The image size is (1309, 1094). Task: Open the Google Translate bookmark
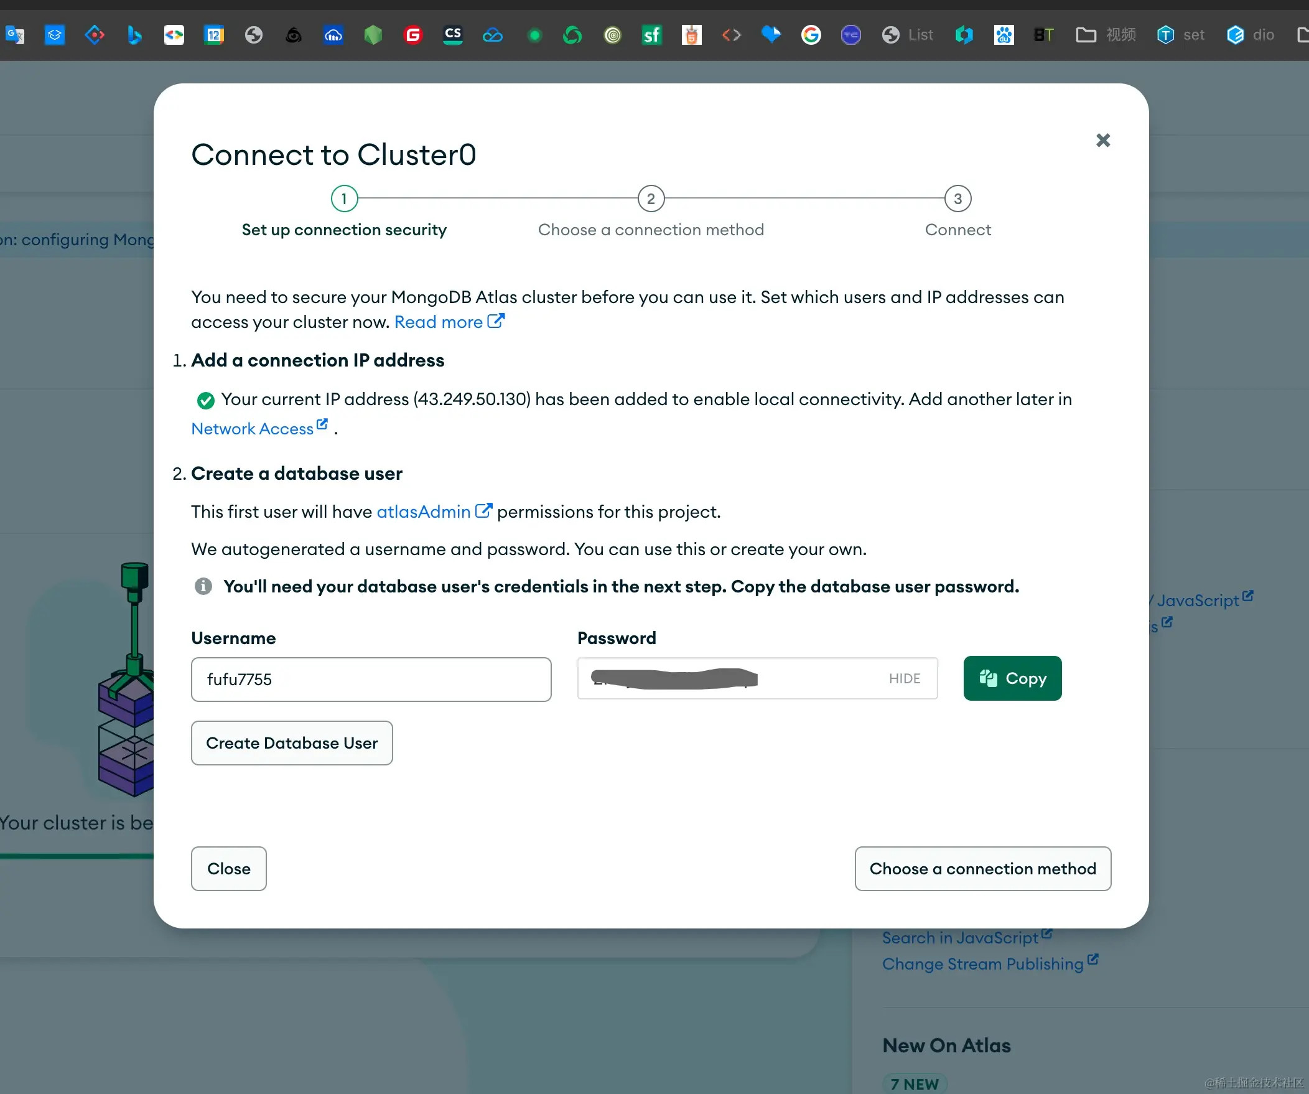coord(14,35)
